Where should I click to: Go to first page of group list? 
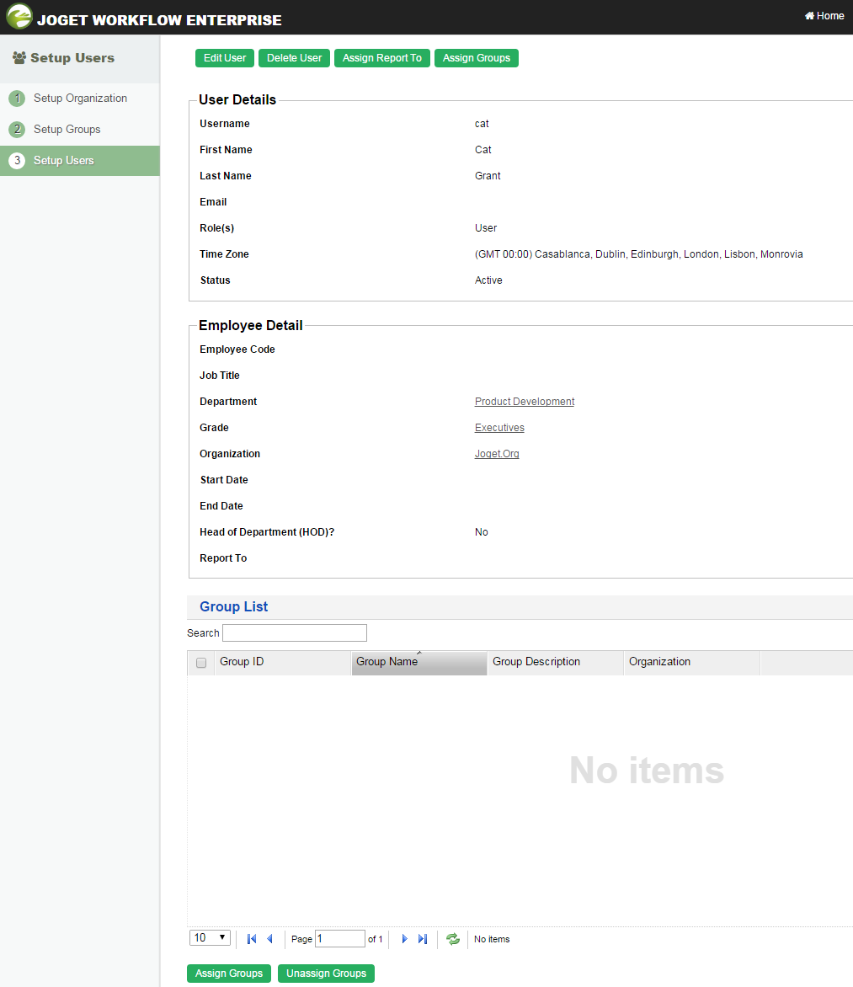coord(251,939)
